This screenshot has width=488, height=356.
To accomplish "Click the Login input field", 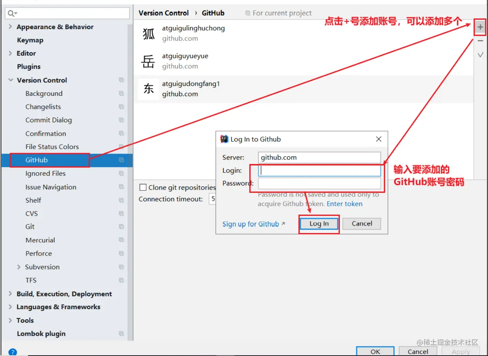I will tap(320, 171).
